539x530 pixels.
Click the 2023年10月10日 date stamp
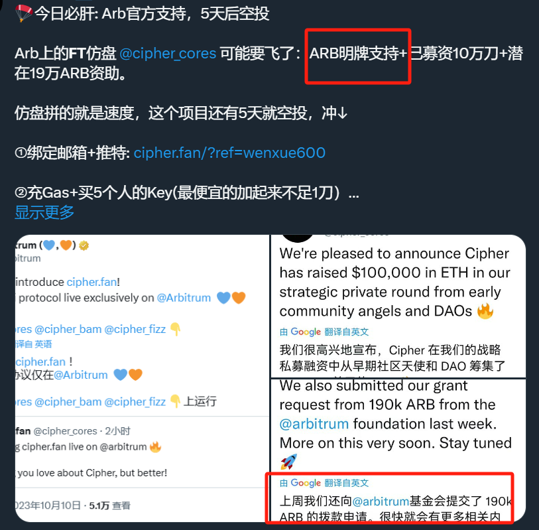pyautogui.click(x=48, y=505)
